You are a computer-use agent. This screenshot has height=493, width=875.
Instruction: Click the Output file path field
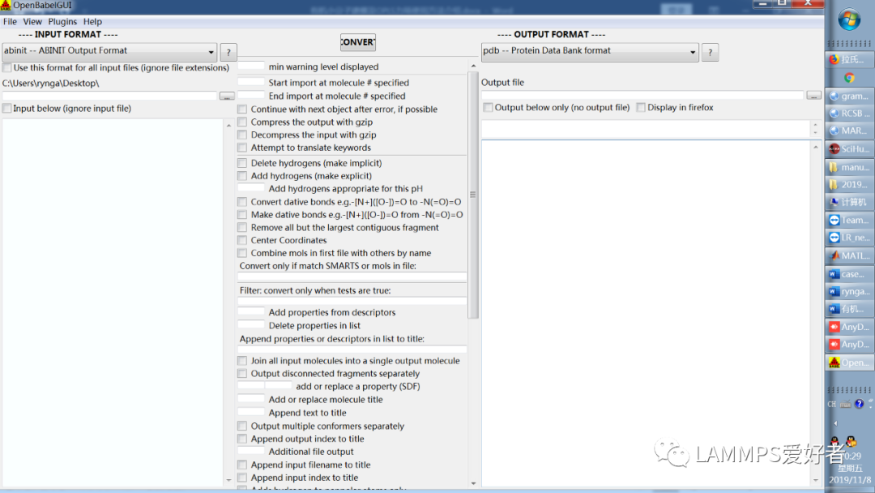point(642,96)
